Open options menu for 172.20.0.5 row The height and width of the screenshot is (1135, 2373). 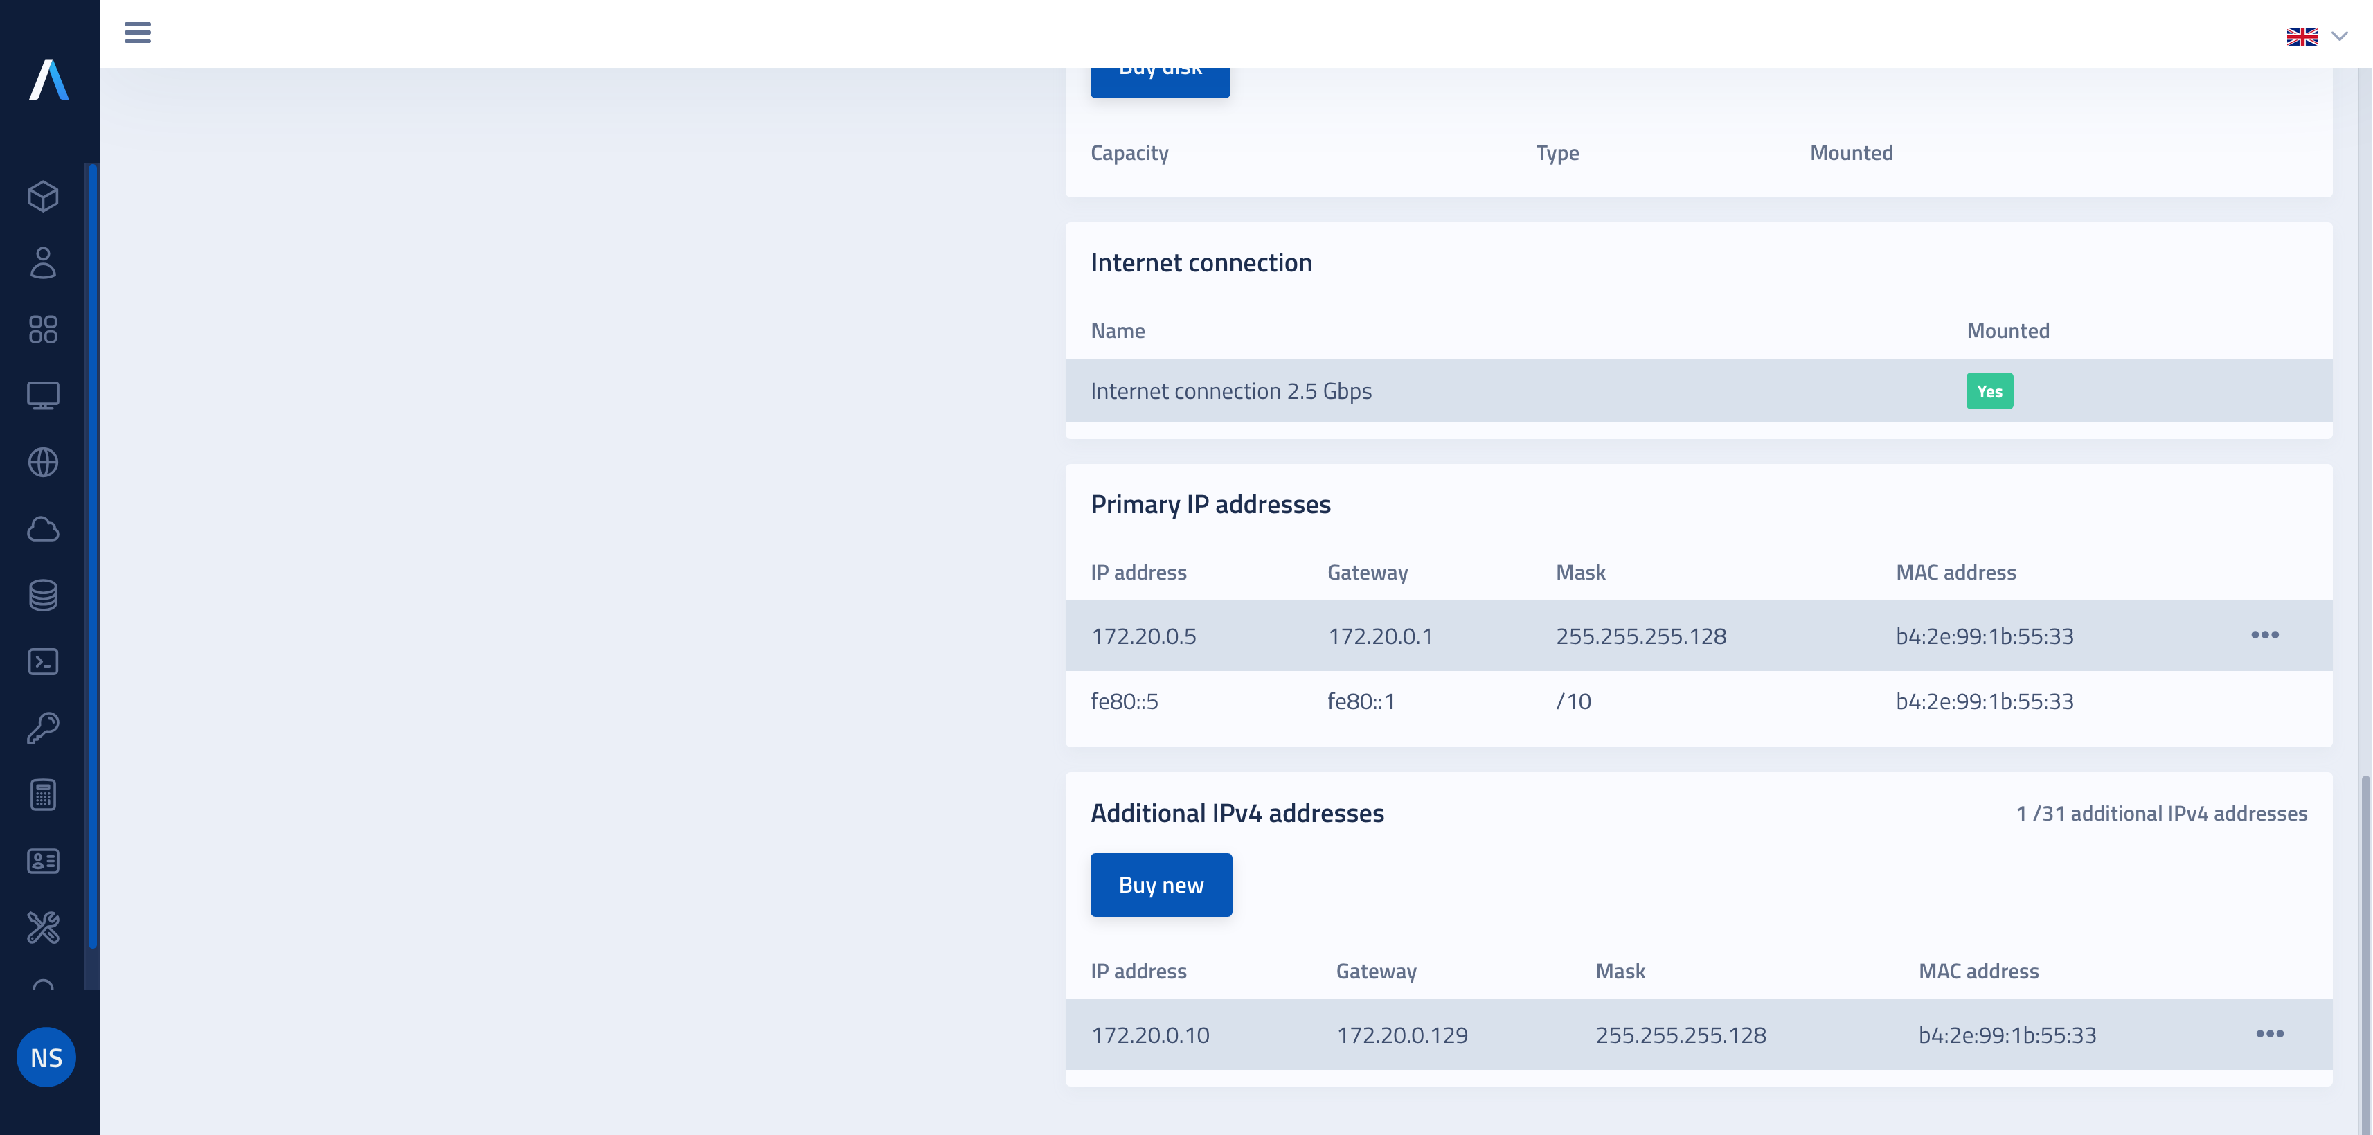pyautogui.click(x=2264, y=635)
